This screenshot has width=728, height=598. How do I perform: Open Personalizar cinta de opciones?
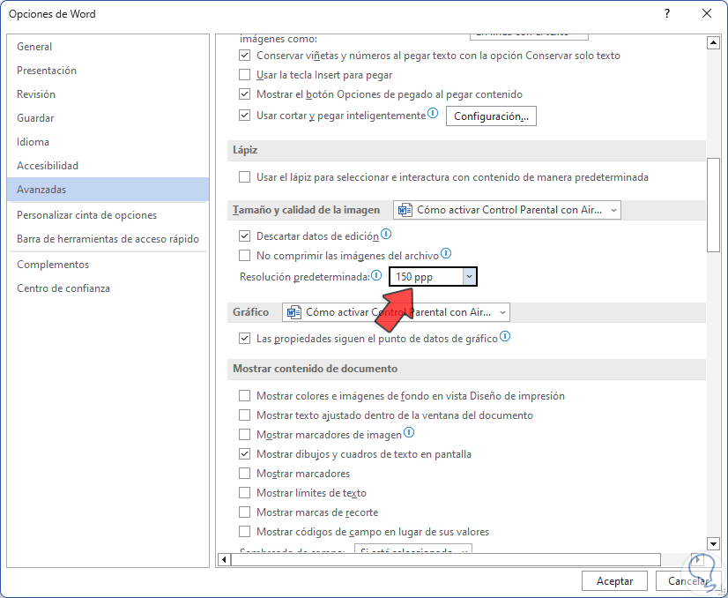pyautogui.click(x=108, y=215)
